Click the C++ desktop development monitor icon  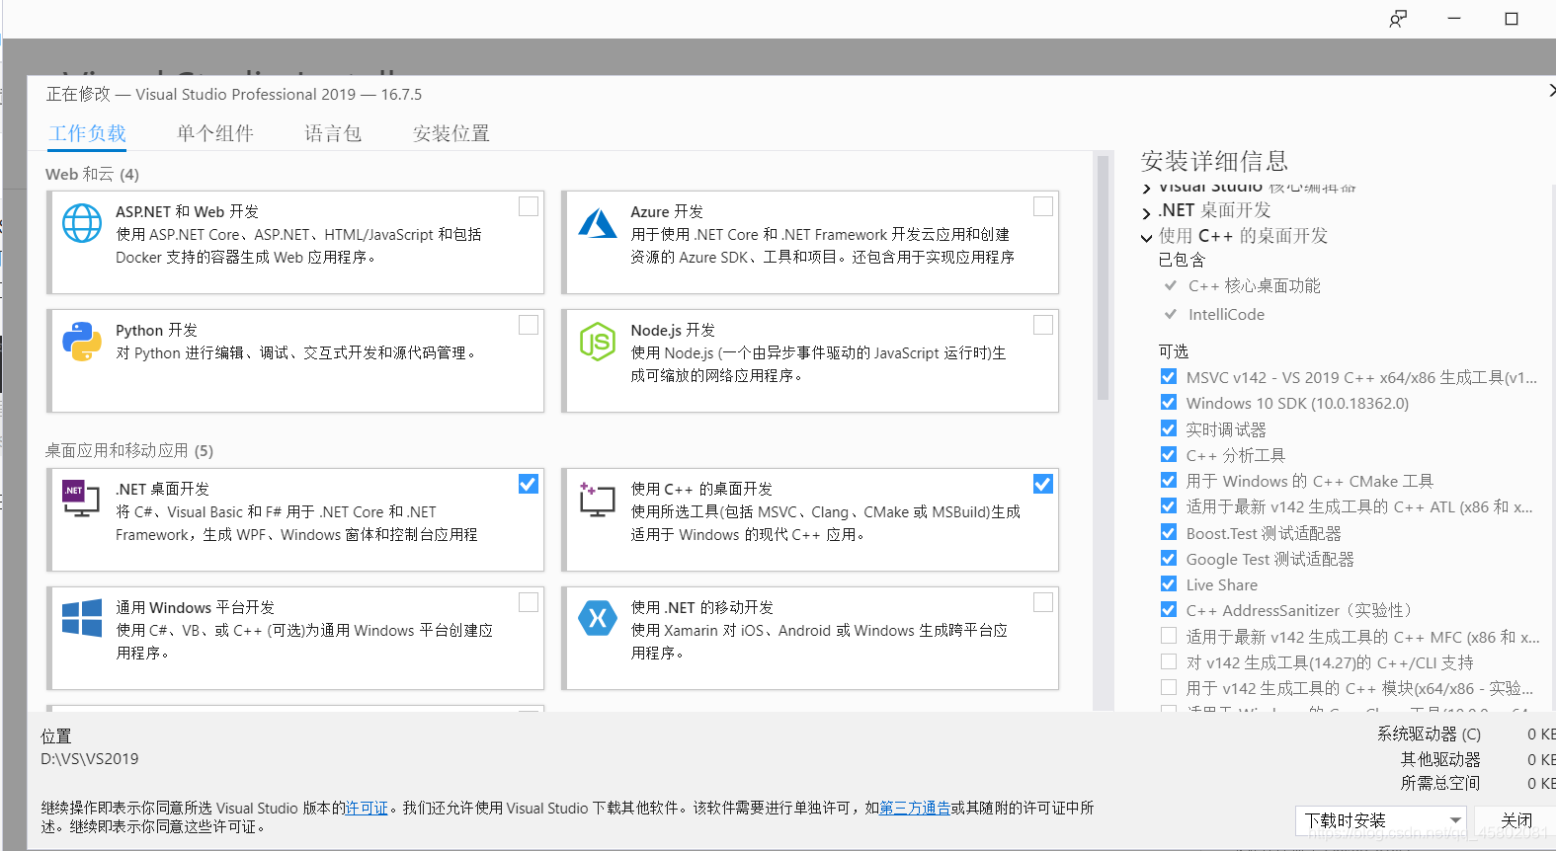point(597,500)
